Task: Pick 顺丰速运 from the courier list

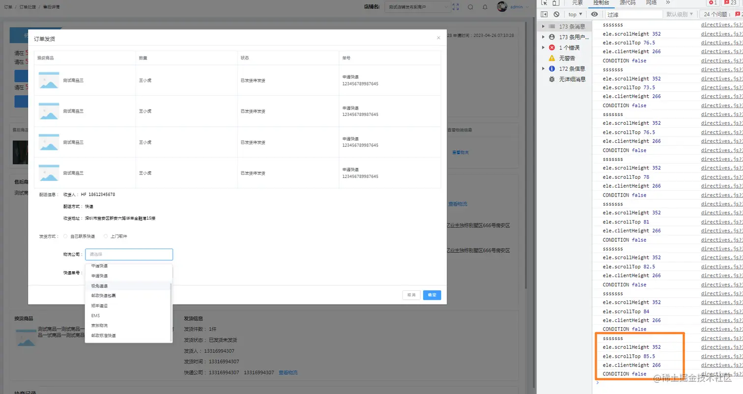Action: pos(128,306)
